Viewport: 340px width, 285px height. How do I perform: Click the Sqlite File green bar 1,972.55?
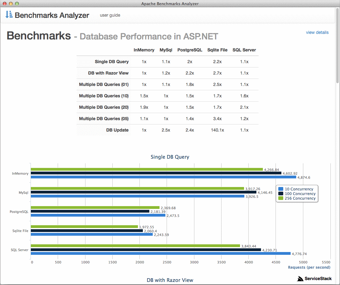coord(84,226)
